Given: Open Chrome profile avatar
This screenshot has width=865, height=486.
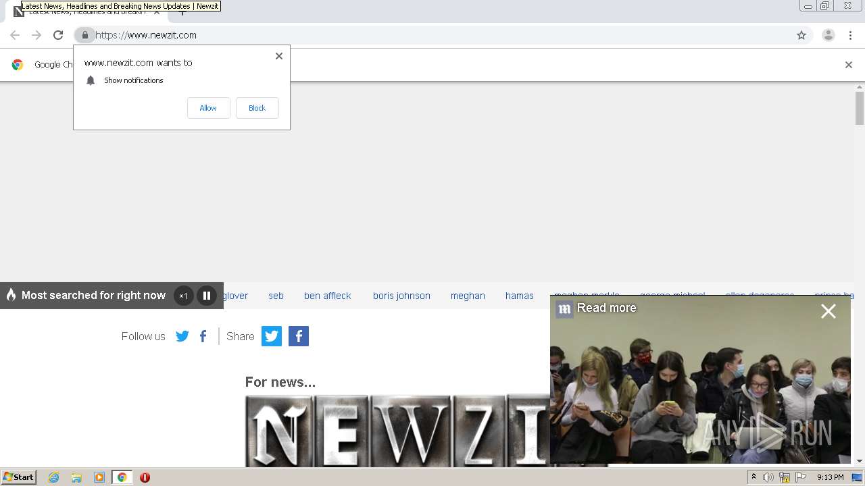Looking at the screenshot, I should 829,35.
